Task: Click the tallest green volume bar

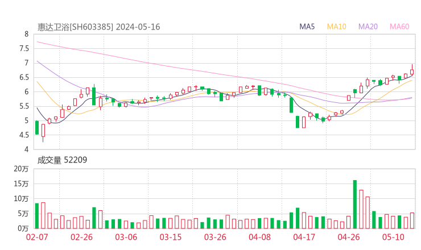Action: pos(354,205)
